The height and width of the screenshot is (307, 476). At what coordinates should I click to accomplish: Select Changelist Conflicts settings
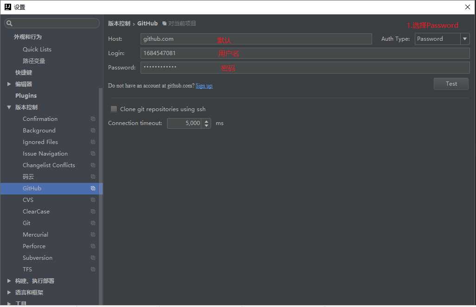49,165
